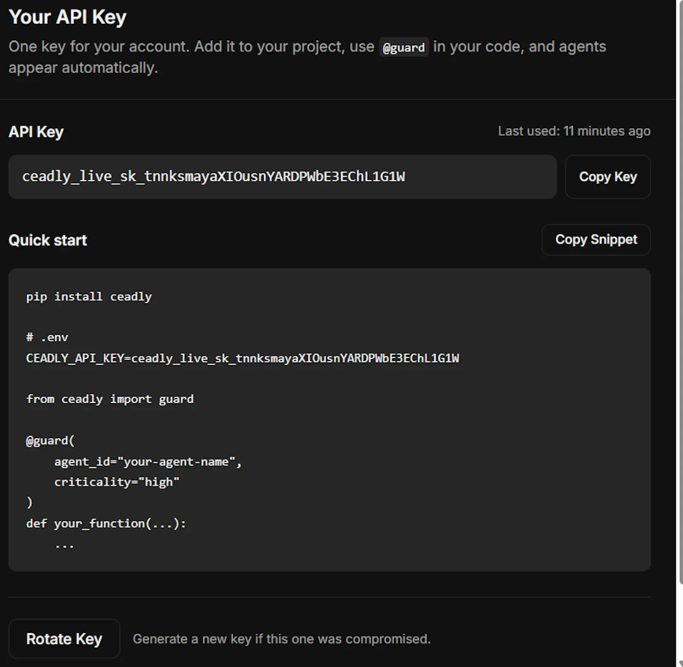The image size is (683, 667).
Task: Click "Last used: 11 minutes ago" text
Action: [x=574, y=131]
